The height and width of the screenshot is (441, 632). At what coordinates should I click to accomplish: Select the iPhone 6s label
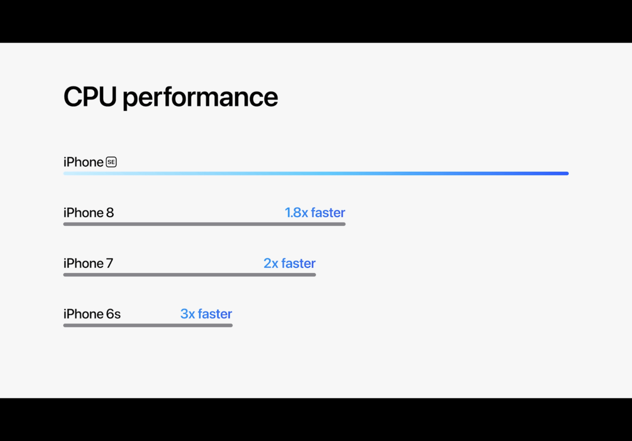(x=92, y=314)
